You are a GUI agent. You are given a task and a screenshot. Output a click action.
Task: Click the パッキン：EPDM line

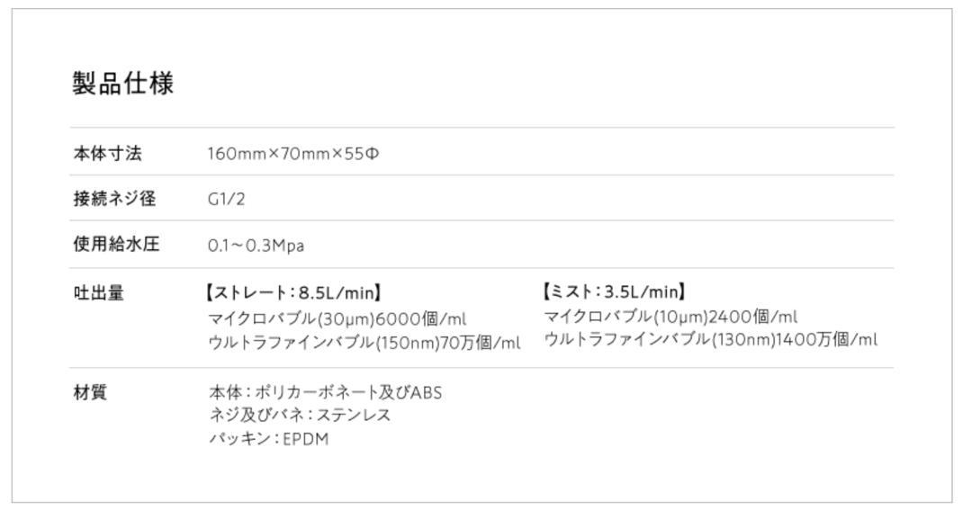(x=268, y=439)
